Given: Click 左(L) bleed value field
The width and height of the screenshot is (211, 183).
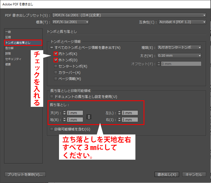Looking at the screenshot, I should 130,113.
